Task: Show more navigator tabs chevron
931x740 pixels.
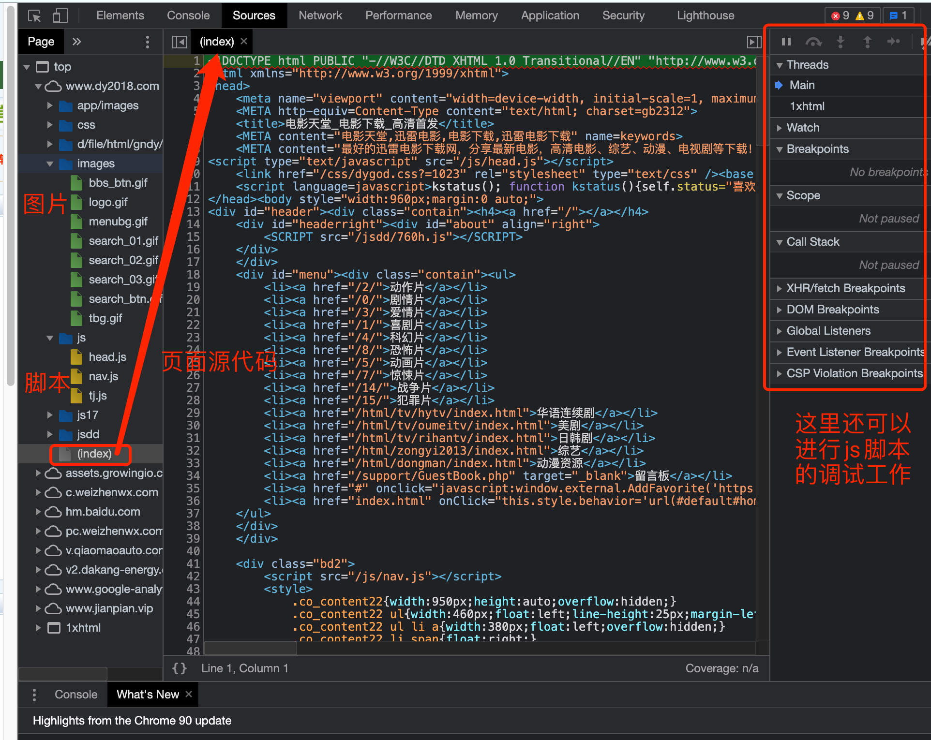Action: click(76, 42)
